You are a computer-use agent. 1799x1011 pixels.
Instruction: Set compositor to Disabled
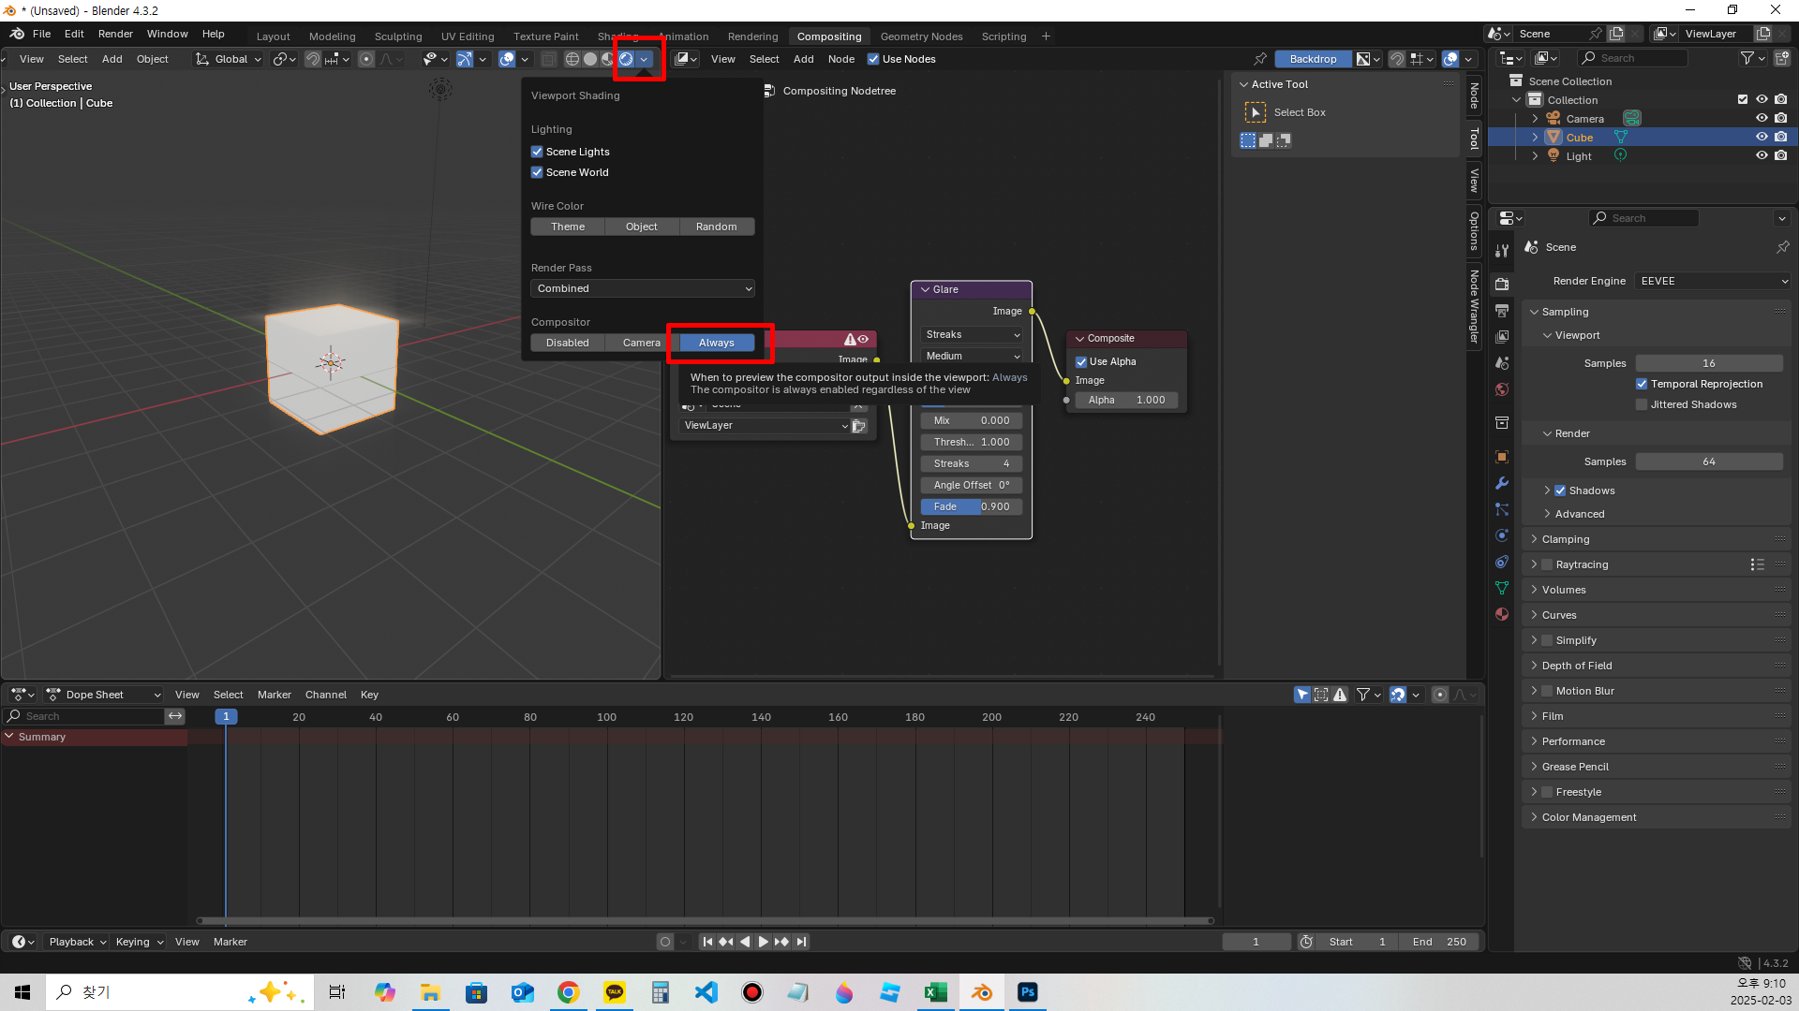[568, 343]
